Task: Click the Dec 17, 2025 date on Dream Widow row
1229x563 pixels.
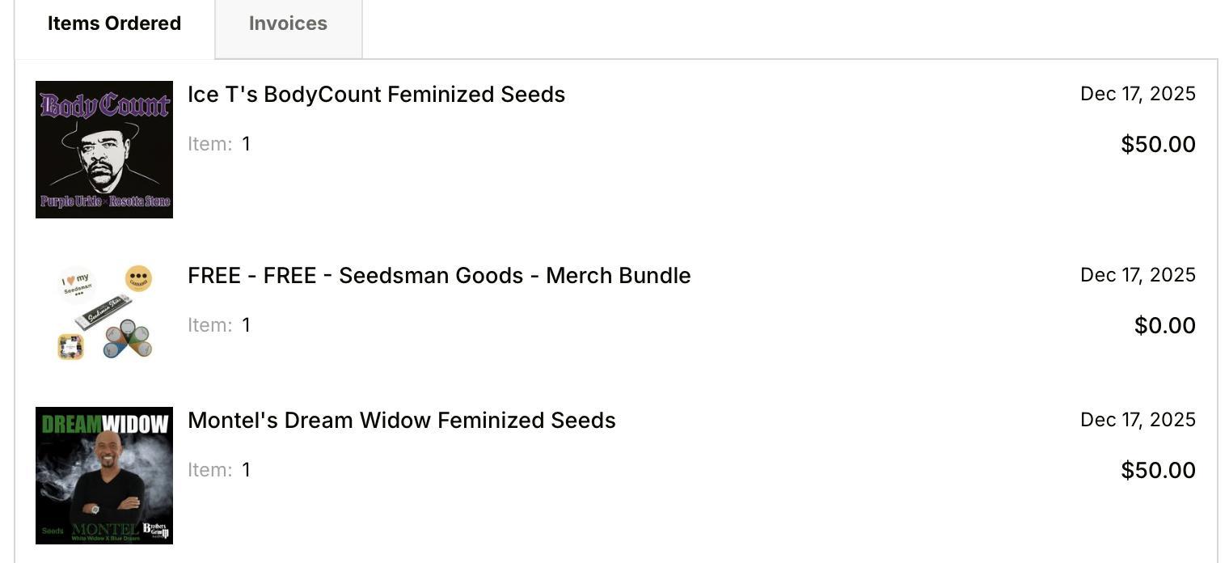Action: [x=1138, y=420]
